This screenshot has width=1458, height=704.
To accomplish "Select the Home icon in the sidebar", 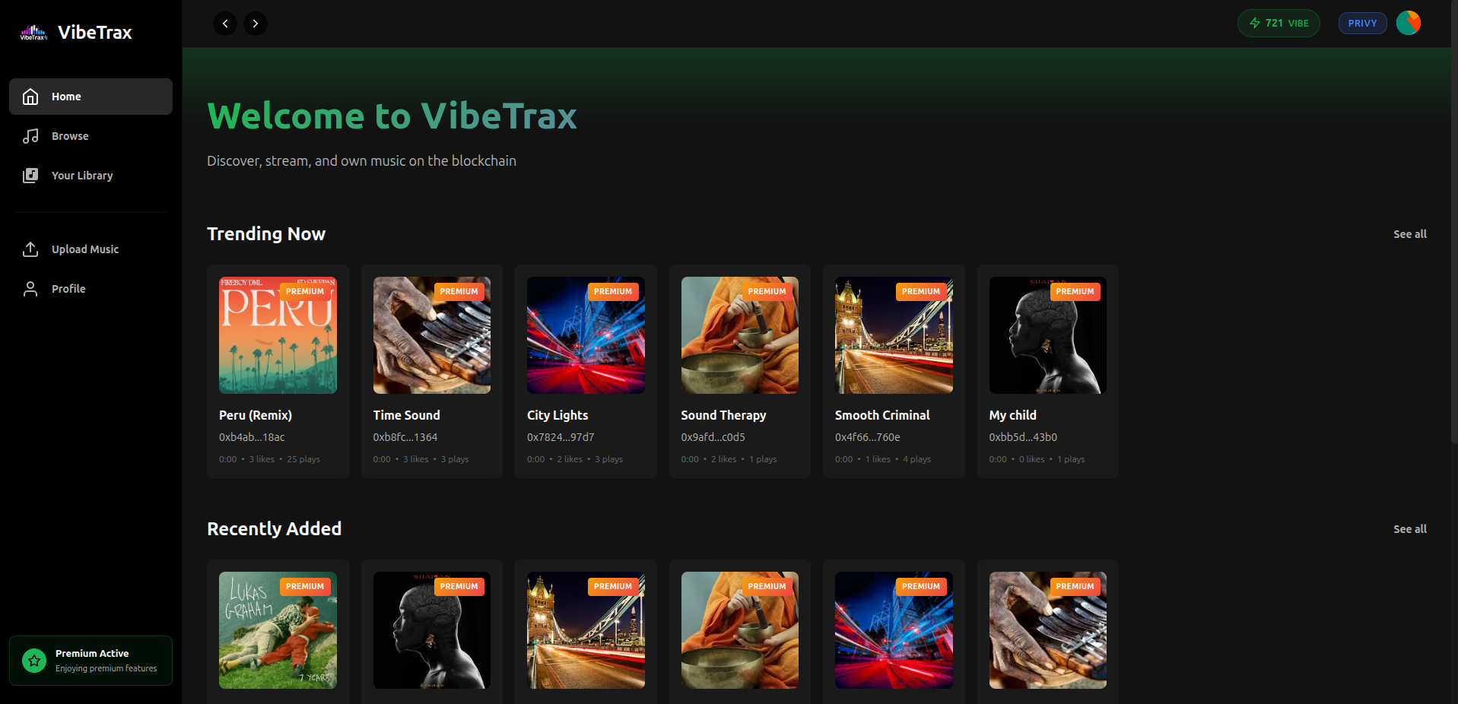I will (30, 97).
